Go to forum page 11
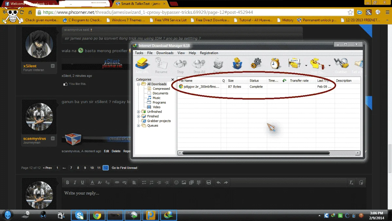 pos(99,168)
